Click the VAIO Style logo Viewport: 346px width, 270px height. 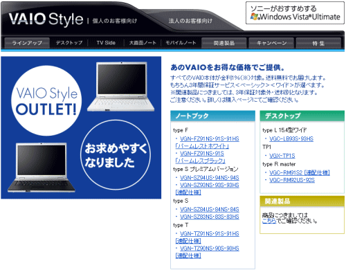46,19
